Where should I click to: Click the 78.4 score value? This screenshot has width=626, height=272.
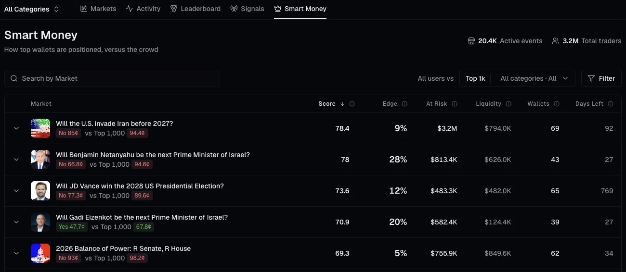(x=342, y=128)
